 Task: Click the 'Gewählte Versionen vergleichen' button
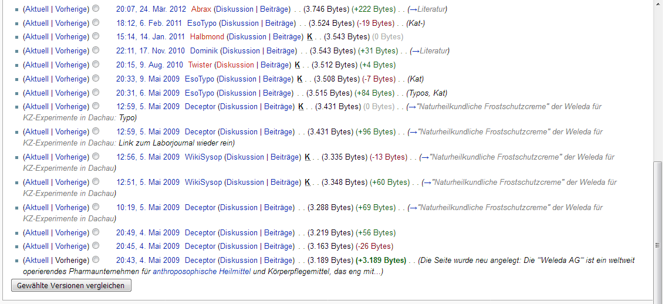pyautogui.click(x=71, y=286)
